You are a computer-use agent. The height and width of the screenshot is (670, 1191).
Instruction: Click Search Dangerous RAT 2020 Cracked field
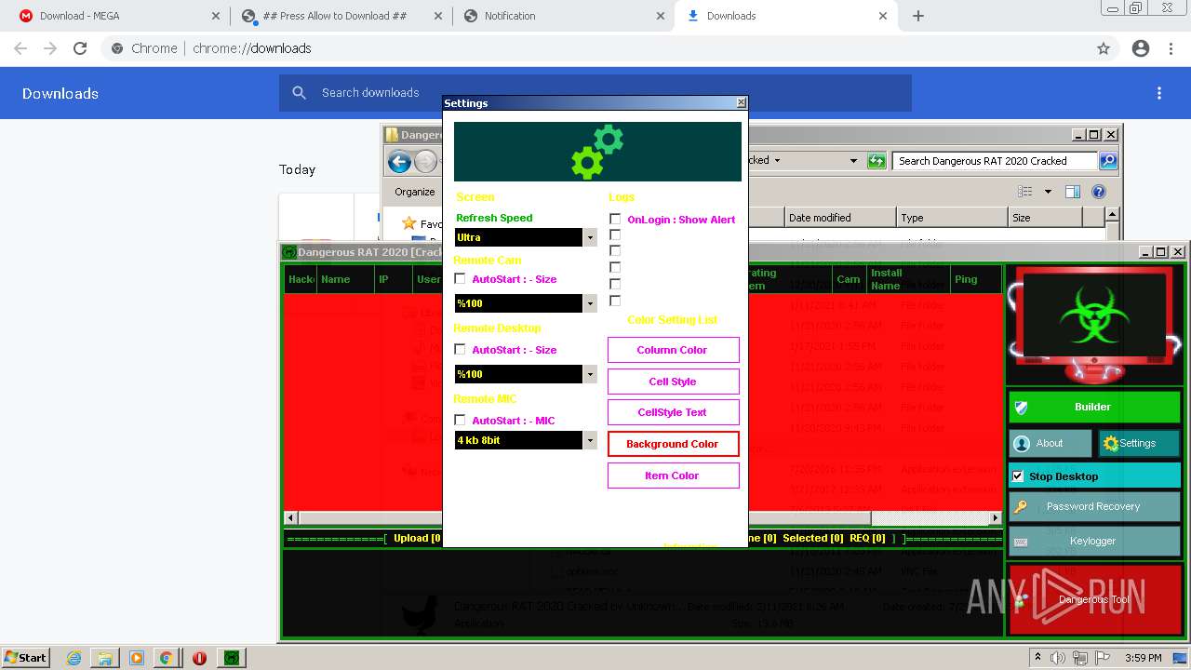(994, 161)
